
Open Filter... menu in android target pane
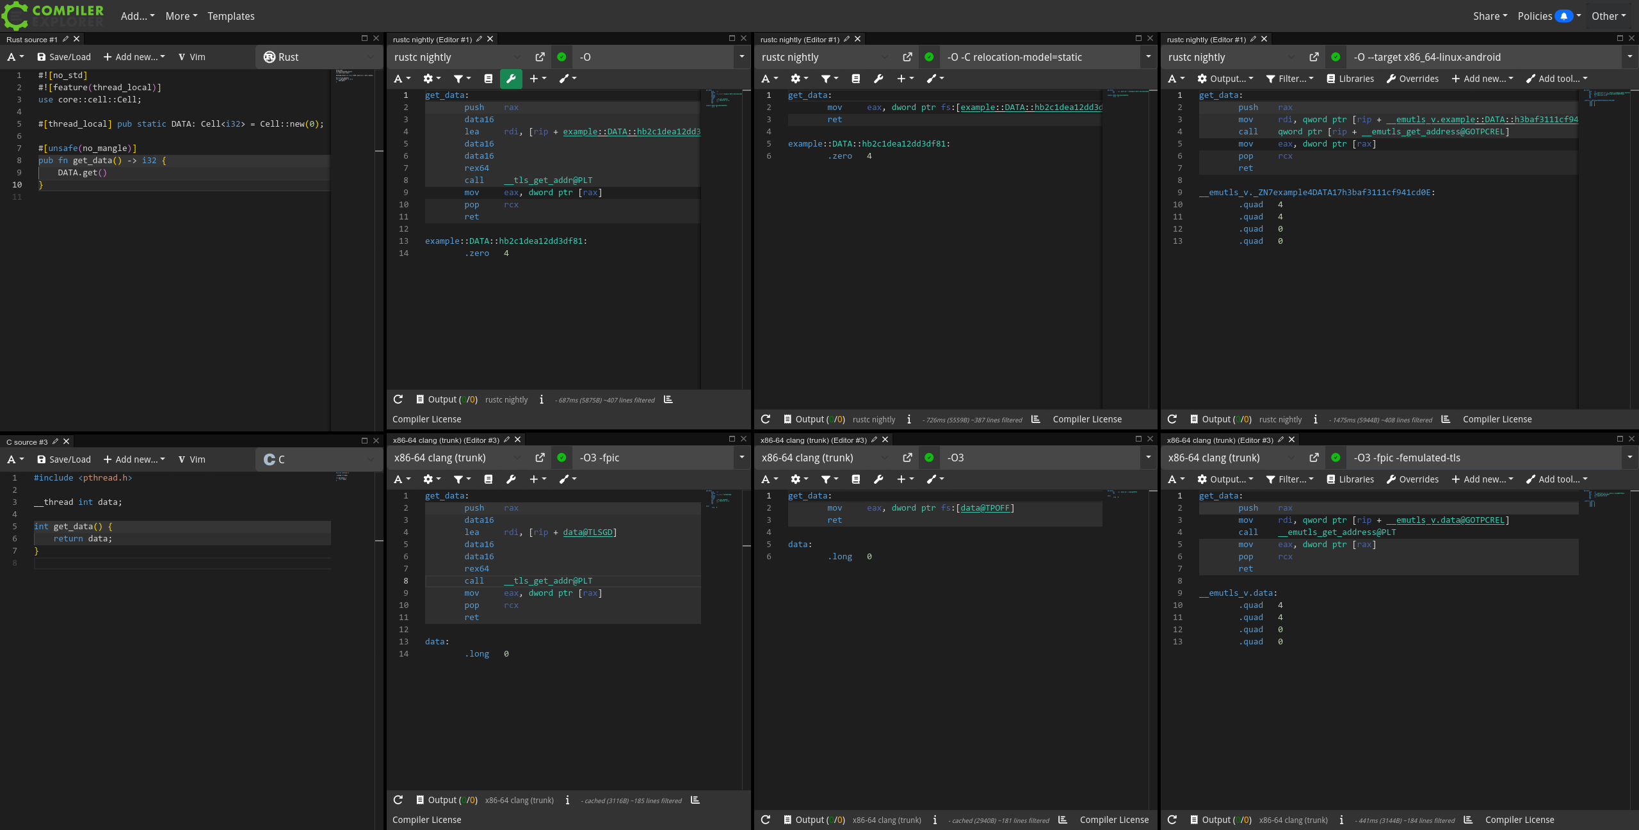click(1289, 79)
